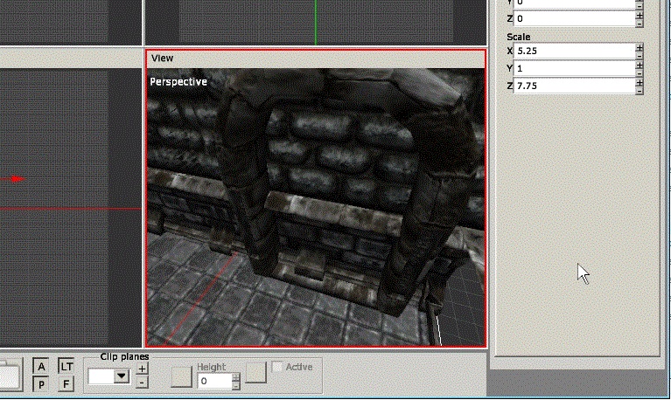Click the P toolbar button

(x=41, y=384)
